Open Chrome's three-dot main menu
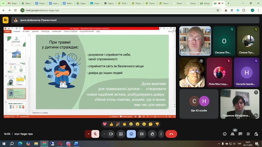Viewport: 262px width, 147px height. pos(258,10)
